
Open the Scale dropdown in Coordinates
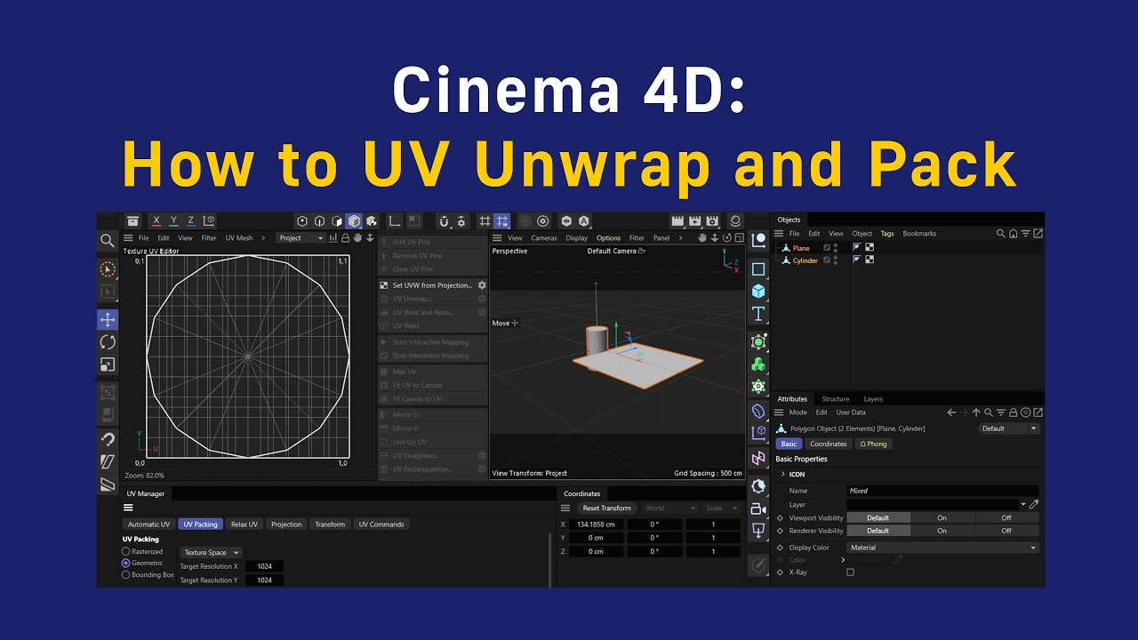[x=720, y=508]
